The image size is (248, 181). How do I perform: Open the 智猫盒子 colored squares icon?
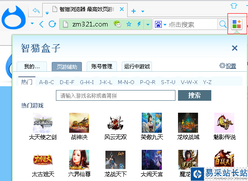[x=236, y=24]
